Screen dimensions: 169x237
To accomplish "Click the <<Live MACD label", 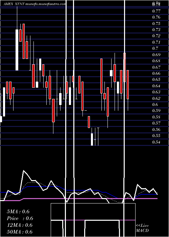I will (142, 228).
